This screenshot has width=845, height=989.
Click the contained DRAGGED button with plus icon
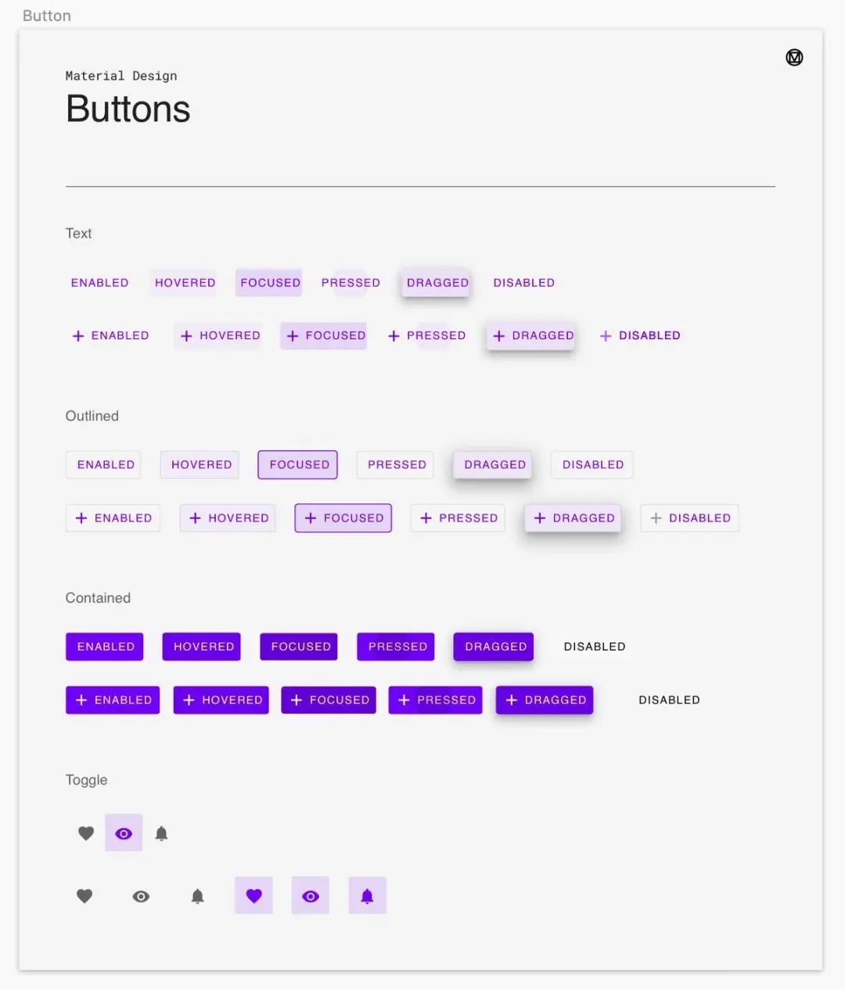tap(545, 700)
